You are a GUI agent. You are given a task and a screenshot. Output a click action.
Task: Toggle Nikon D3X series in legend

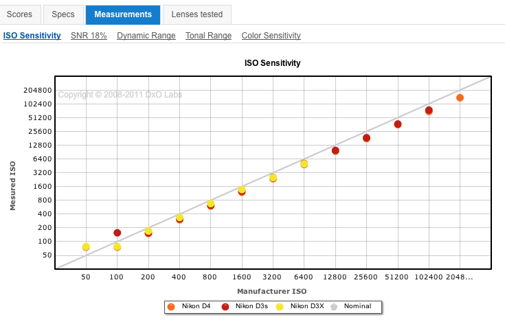point(305,306)
